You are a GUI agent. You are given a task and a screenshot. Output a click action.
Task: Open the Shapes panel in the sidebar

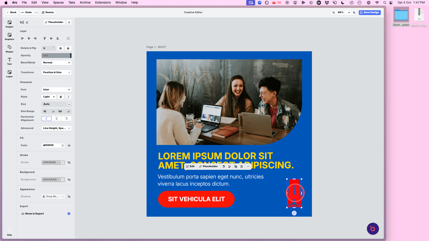click(9, 49)
